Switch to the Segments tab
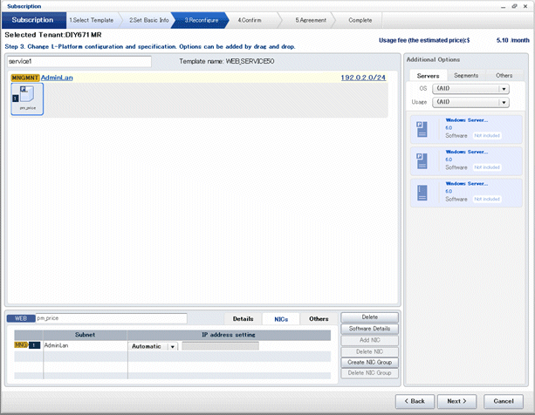Viewport: 535px width, 415px height. click(466, 76)
